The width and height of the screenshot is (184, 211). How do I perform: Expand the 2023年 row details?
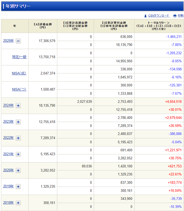tap(18, 122)
